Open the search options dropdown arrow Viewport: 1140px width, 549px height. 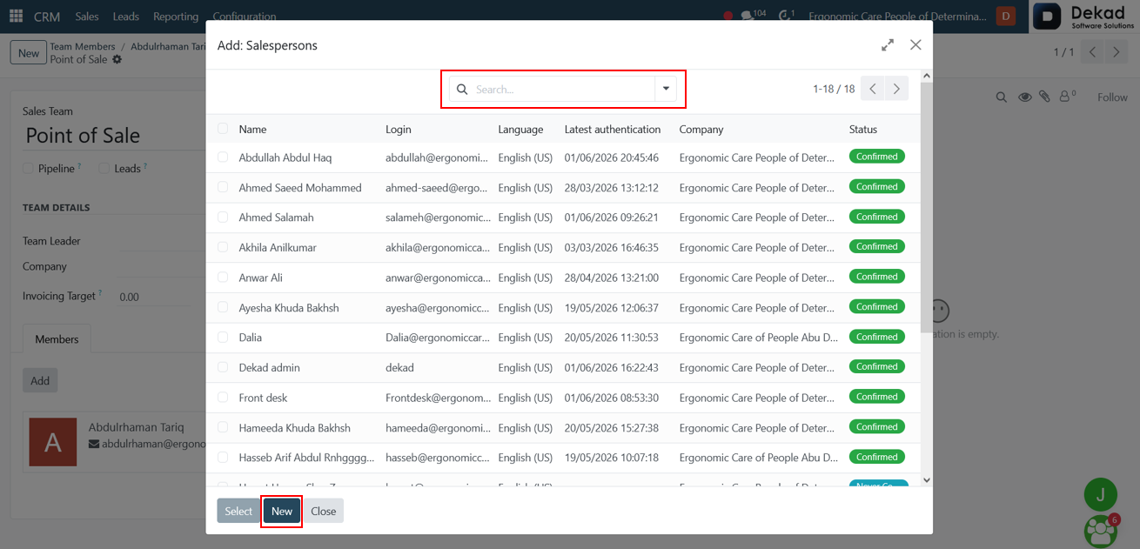coord(666,89)
